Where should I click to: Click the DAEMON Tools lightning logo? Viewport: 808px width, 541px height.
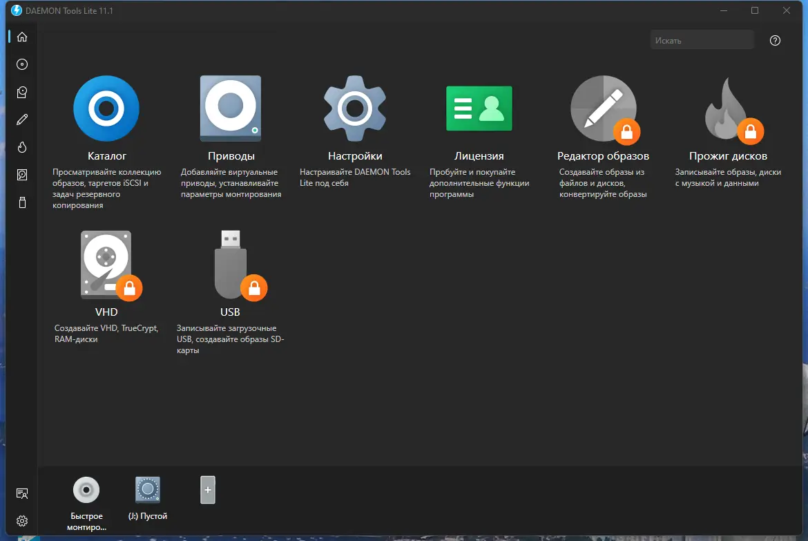coord(17,10)
